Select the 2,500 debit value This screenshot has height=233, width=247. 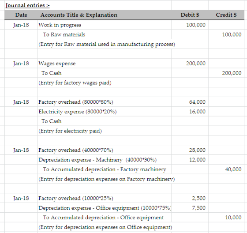tap(198, 198)
